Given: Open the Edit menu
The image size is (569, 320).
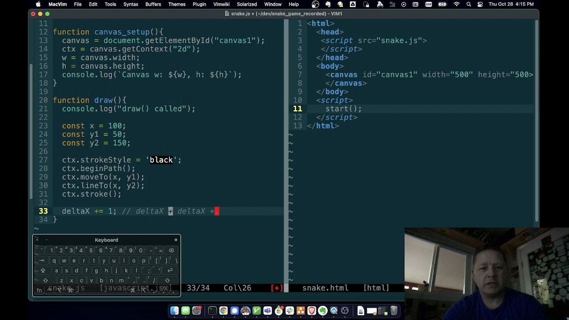Looking at the screenshot, I should 93,4.
